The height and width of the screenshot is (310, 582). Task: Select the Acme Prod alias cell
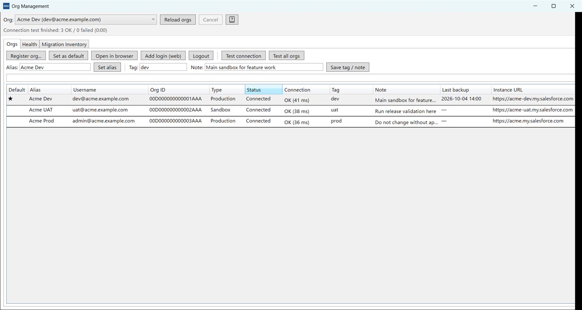point(41,121)
